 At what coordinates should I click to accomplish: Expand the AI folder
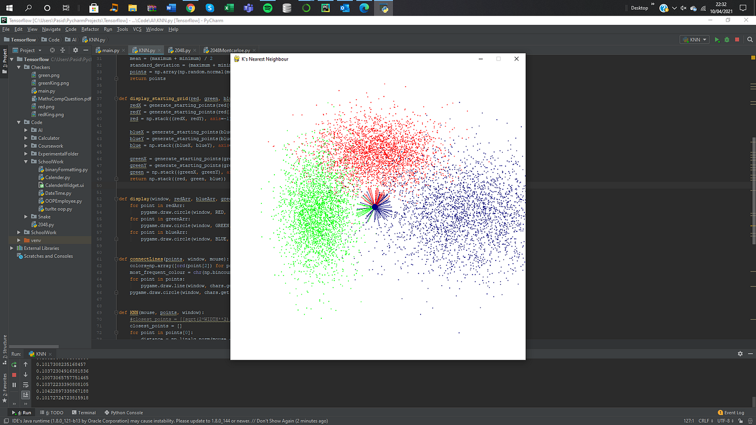(x=26, y=130)
